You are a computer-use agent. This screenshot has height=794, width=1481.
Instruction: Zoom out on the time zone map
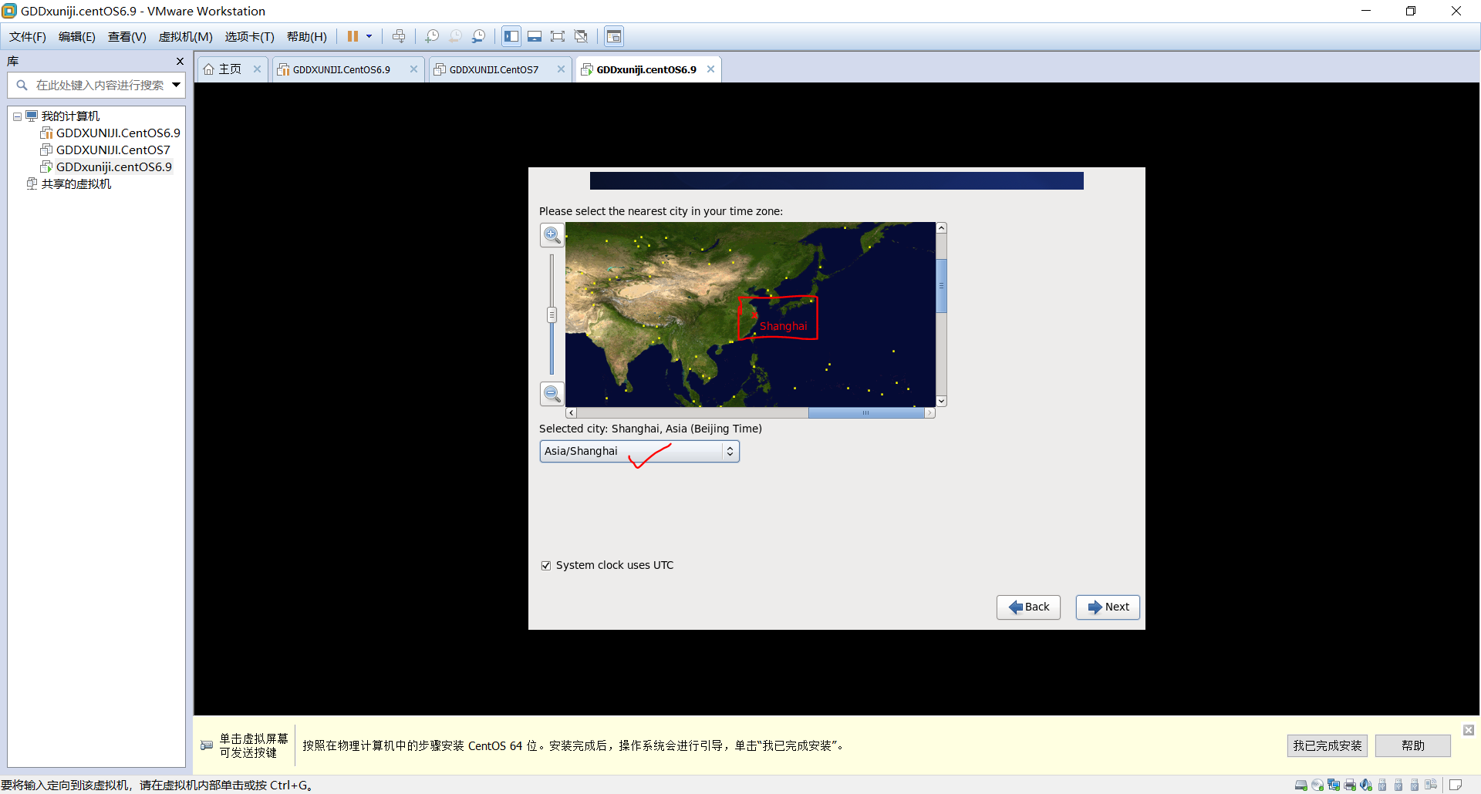pyautogui.click(x=552, y=394)
